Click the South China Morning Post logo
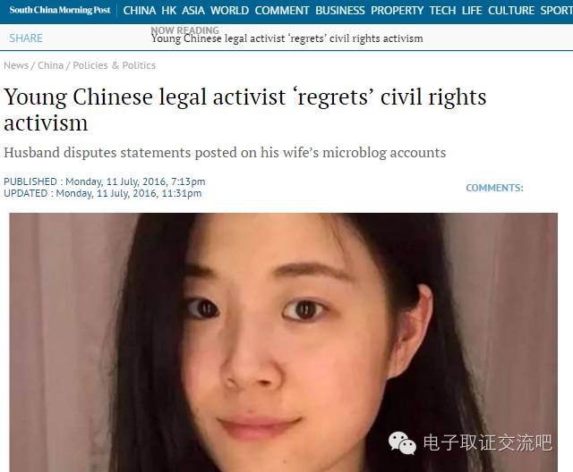 coord(60,10)
